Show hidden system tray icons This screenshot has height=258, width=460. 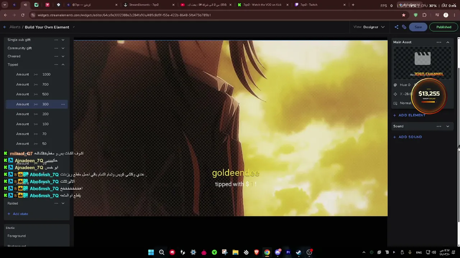tap(364, 252)
